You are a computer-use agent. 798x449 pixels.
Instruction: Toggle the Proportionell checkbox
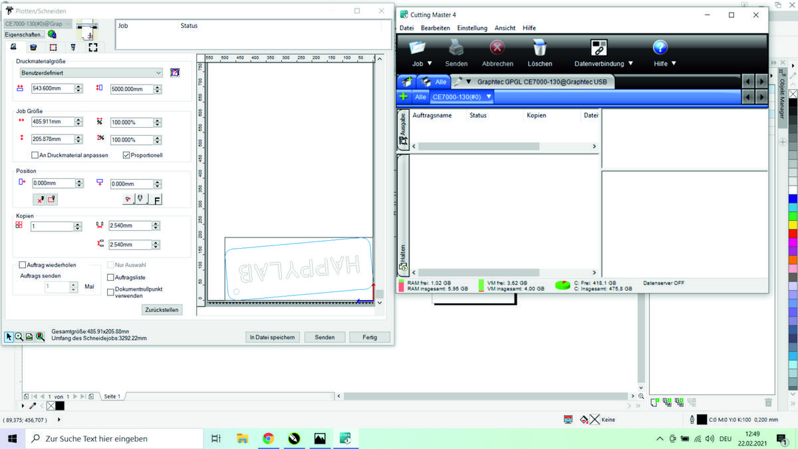(126, 155)
